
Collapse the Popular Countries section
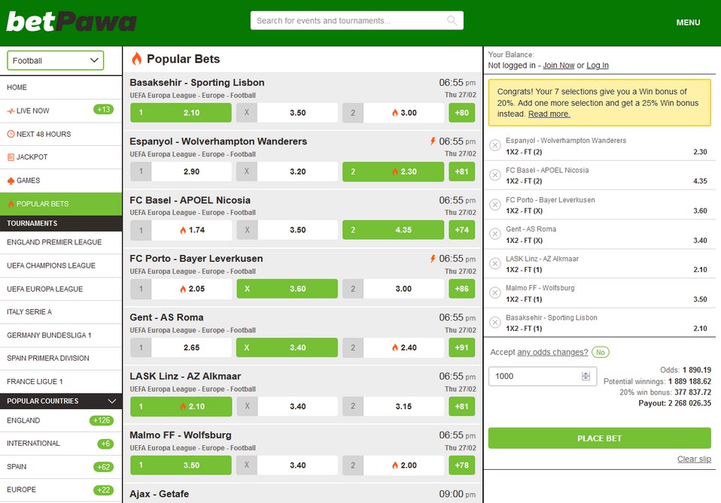click(111, 401)
